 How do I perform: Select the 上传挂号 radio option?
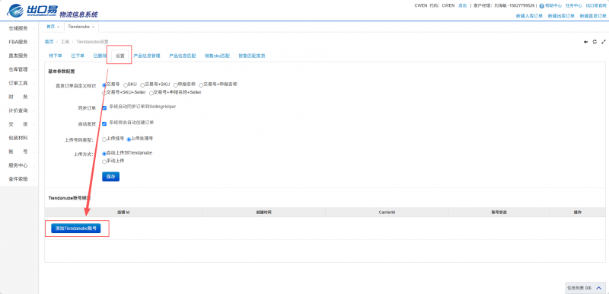click(104, 139)
